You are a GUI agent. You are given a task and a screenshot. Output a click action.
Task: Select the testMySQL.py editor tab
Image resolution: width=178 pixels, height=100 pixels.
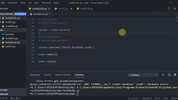[x=39, y=9]
